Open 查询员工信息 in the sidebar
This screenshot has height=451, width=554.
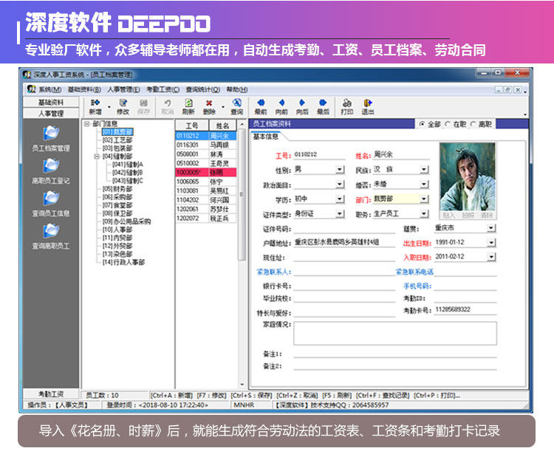pyautogui.click(x=51, y=204)
